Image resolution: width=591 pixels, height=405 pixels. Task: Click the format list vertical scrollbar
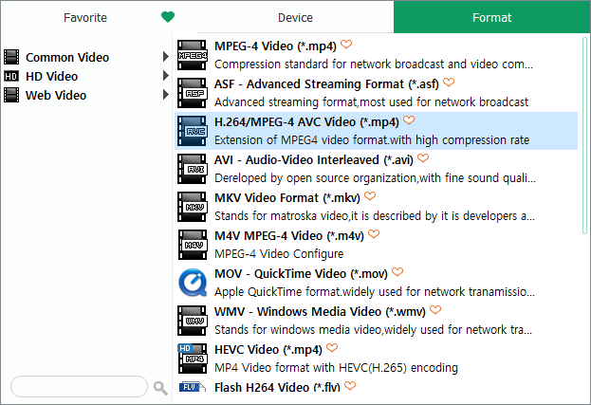(584, 136)
